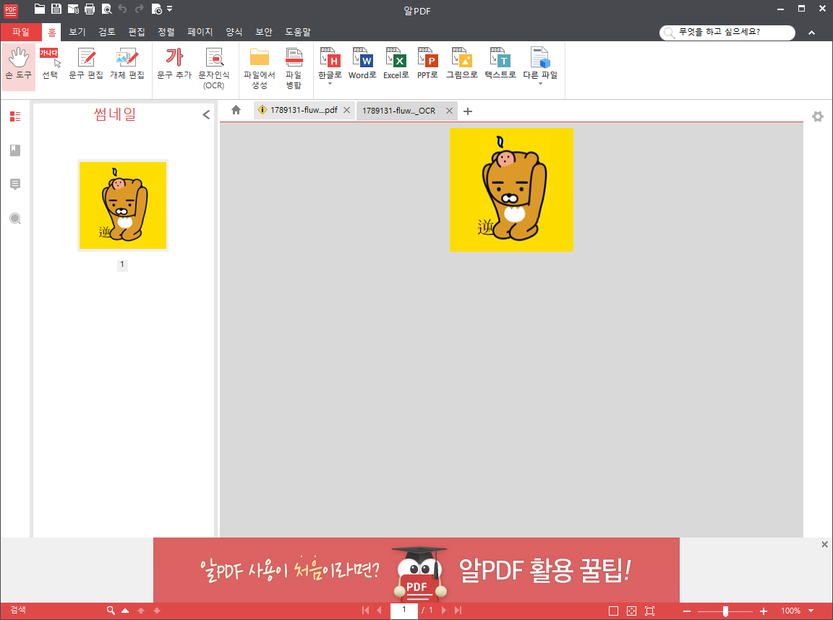This screenshot has width=833, height=620.
Task: Open the 파일 병합 merge files tool
Action: tap(294, 68)
